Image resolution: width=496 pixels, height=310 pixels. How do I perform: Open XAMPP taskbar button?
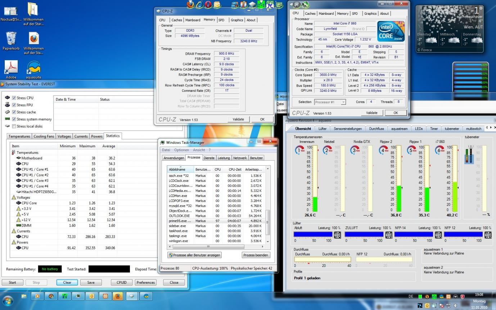click(105, 296)
